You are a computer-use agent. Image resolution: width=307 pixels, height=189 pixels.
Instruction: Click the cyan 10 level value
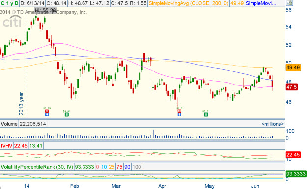click(104, 167)
